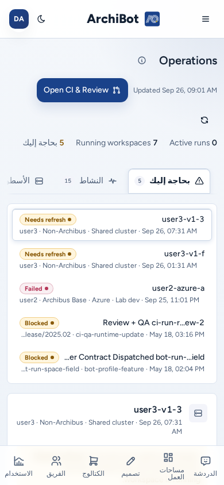Click server icon in user3-v1-3 detail card
The width and height of the screenshot is (224, 485).
point(198,413)
